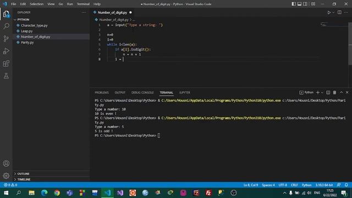Kill terminal with trash icon
352x198 pixels.
point(334,92)
